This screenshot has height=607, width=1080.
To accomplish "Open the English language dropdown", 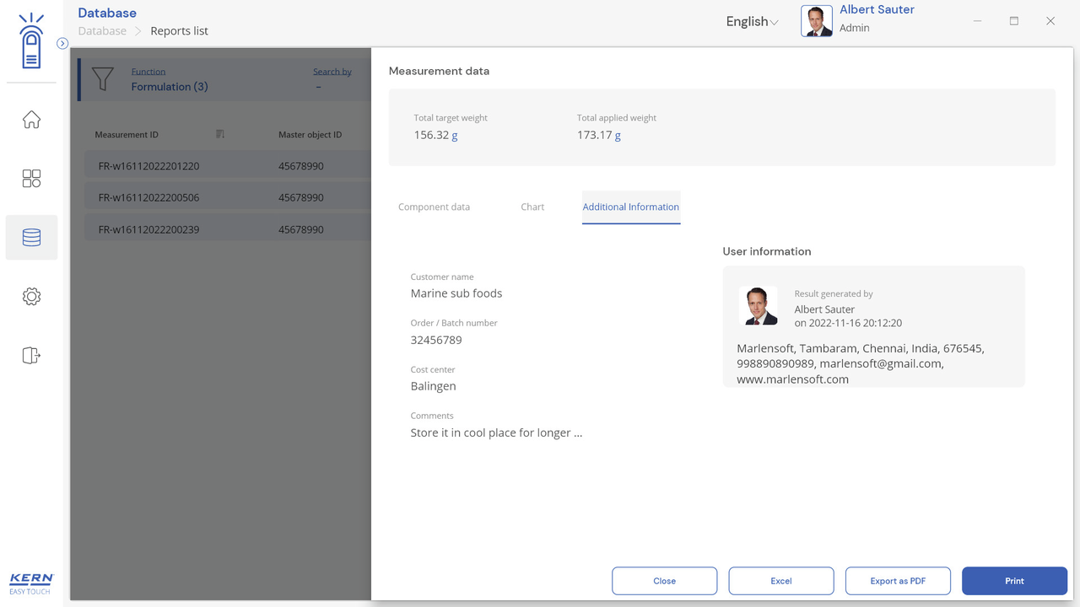I will pos(752,22).
